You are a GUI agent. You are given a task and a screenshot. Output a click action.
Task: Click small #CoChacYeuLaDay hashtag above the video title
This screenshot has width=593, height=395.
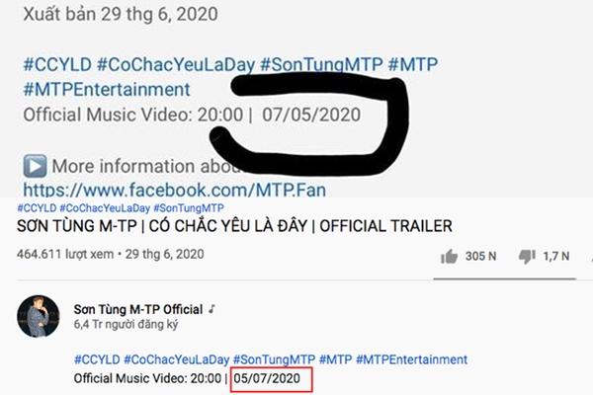tap(104, 208)
